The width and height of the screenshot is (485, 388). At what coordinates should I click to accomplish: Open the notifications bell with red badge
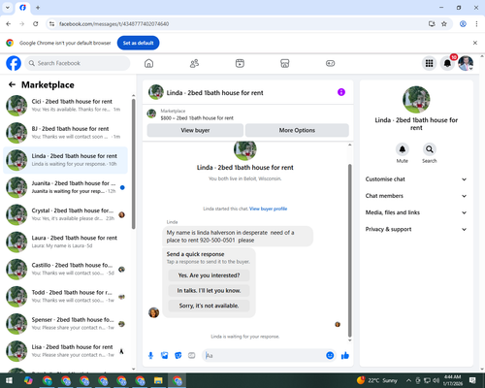[x=447, y=63]
